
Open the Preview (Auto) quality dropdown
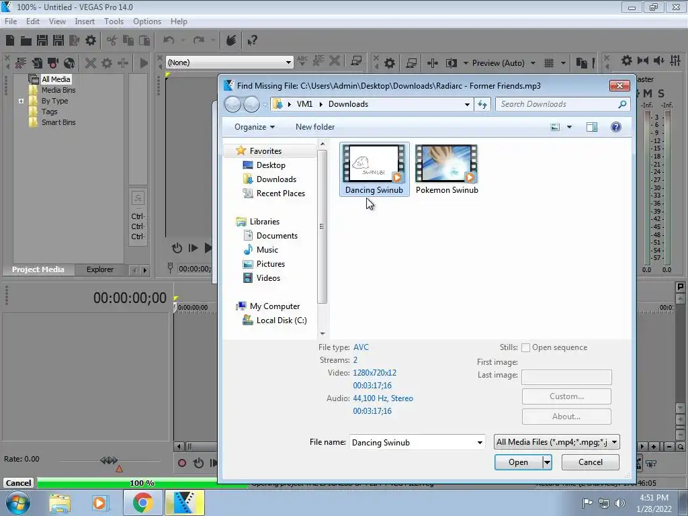(x=533, y=63)
